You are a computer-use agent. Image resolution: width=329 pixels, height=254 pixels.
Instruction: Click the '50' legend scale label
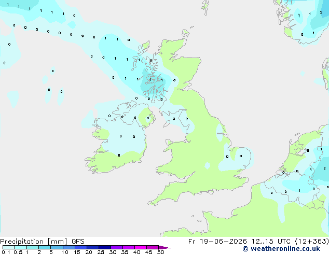[160, 252]
